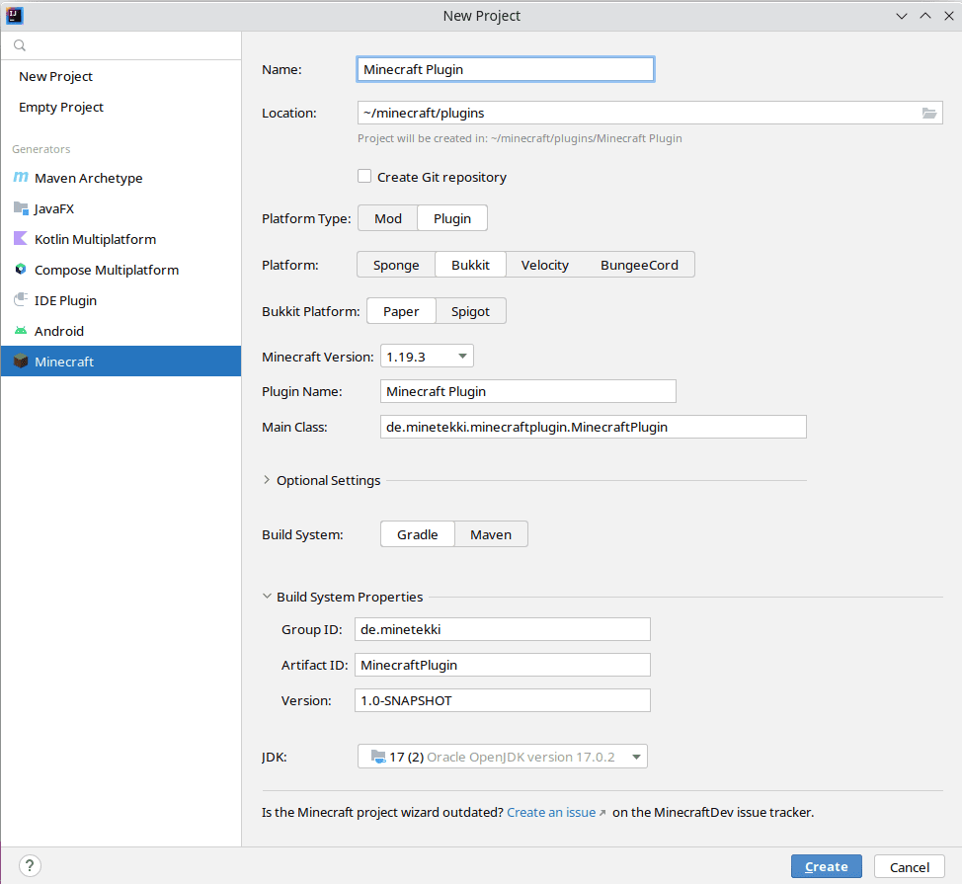Image resolution: width=962 pixels, height=884 pixels.
Task: Select BungeeCord platform
Action: [x=639, y=265]
